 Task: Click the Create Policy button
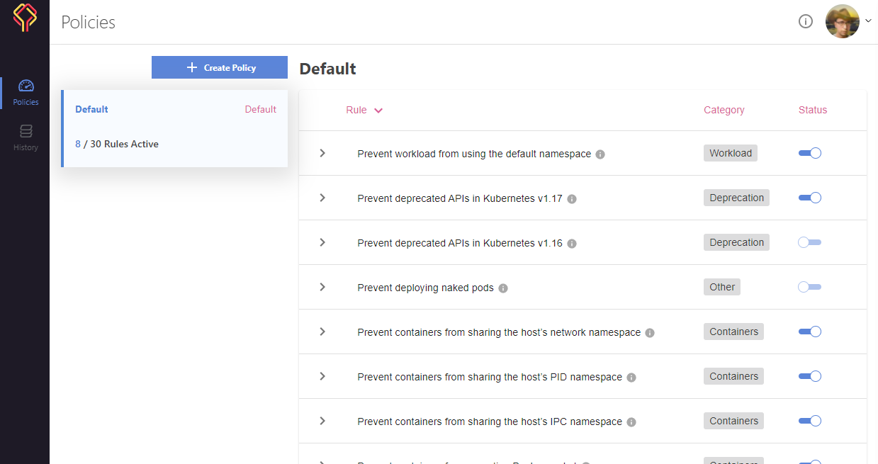[220, 67]
